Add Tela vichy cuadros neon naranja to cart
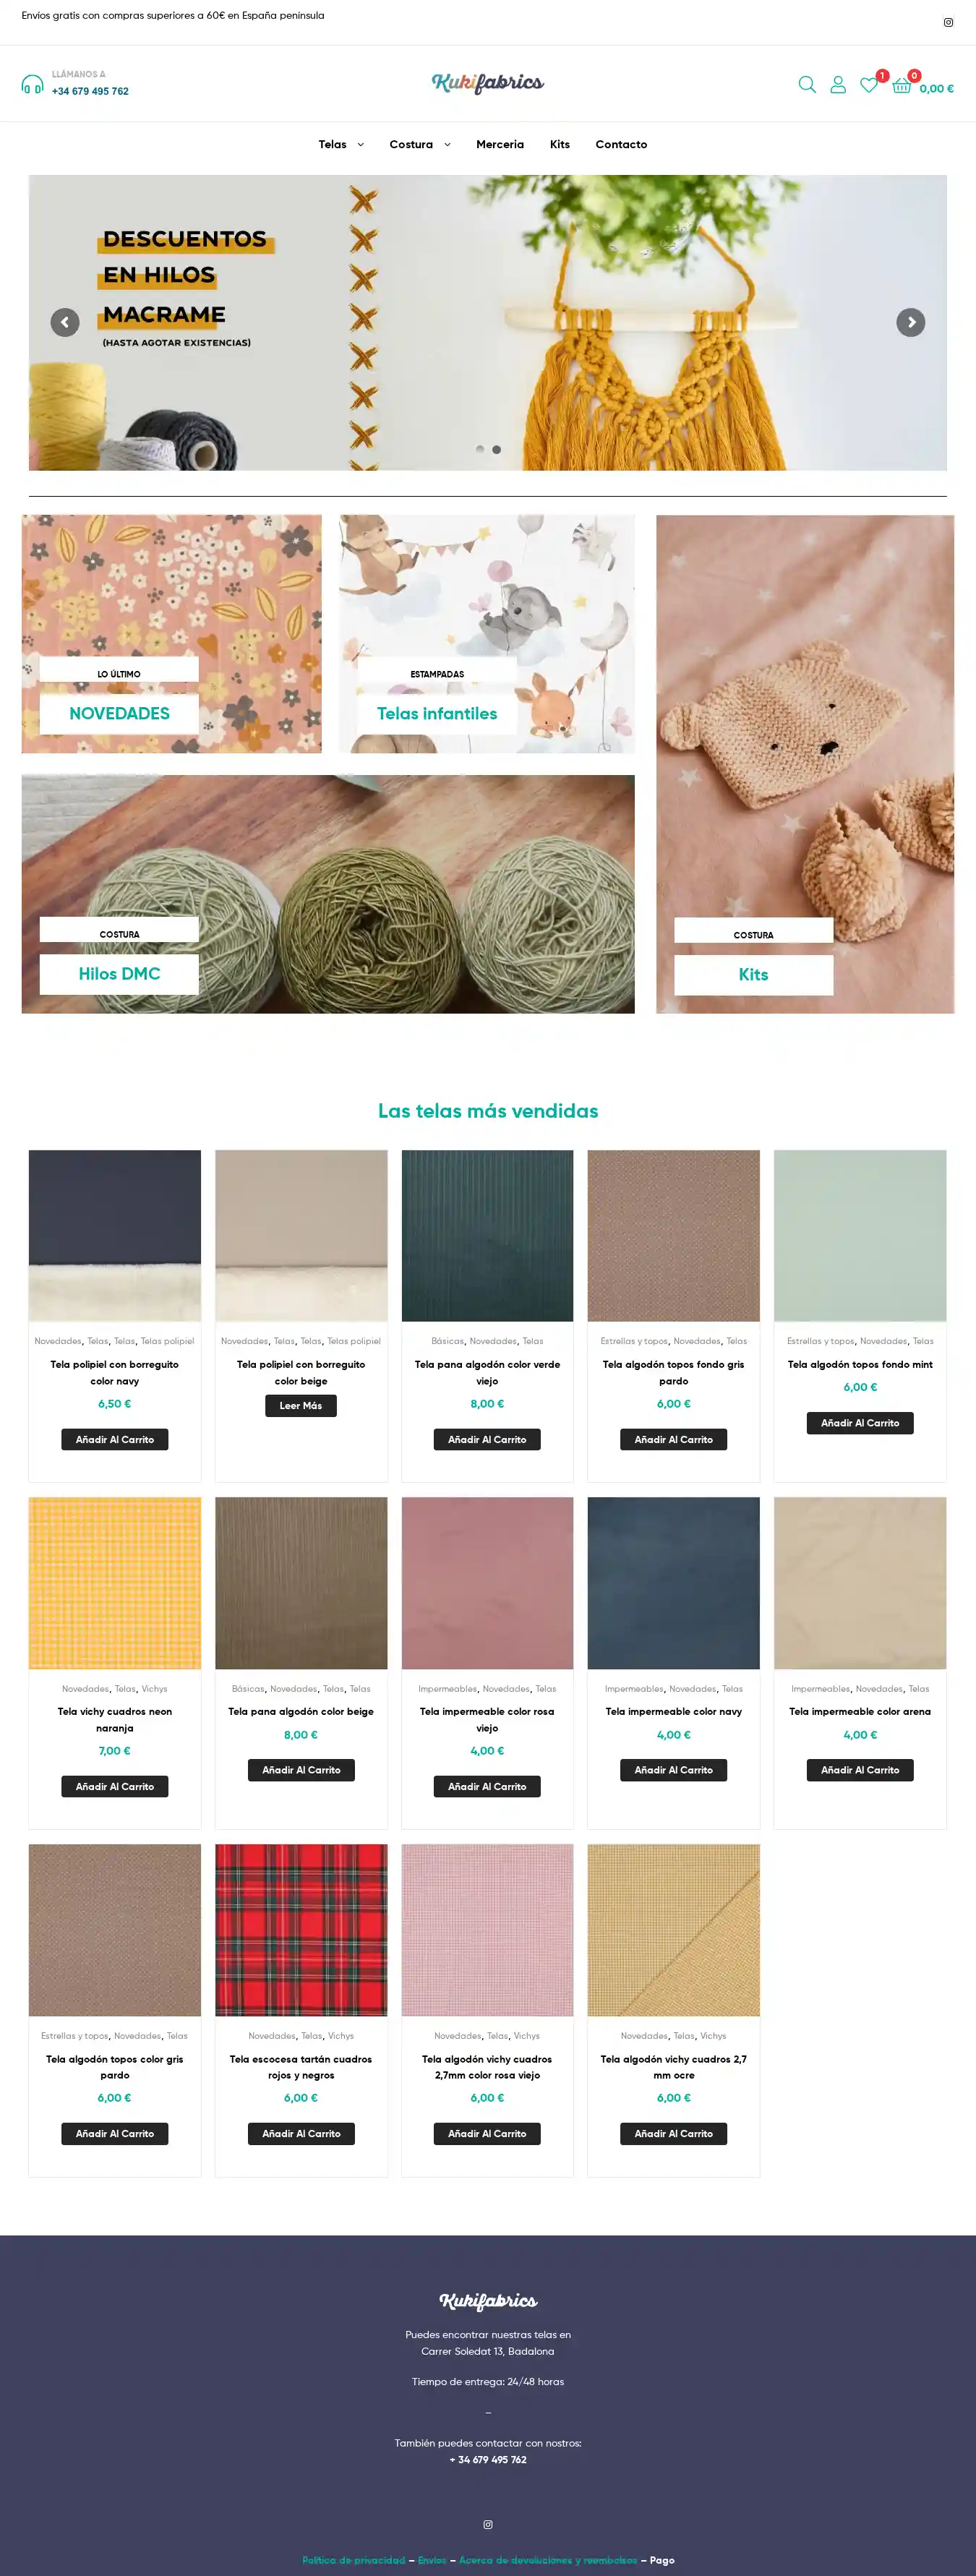This screenshot has width=976, height=2576. pyautogui.click(x=115, y=1786)
